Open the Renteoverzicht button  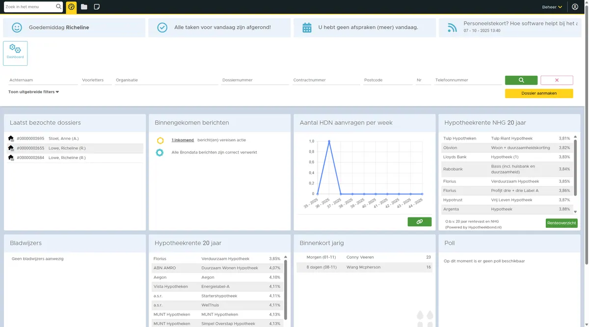[x=562, y=223]
